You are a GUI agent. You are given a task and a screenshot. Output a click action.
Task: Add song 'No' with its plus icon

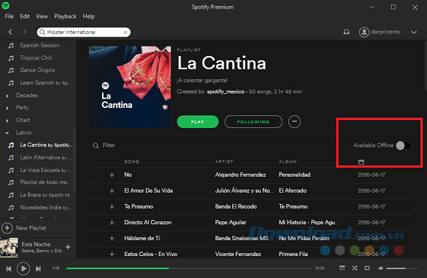(111, 175)
